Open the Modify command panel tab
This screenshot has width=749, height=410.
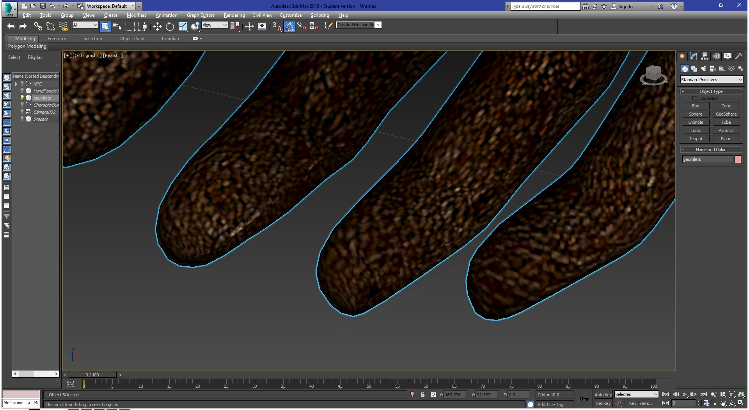tap(693, 56)
